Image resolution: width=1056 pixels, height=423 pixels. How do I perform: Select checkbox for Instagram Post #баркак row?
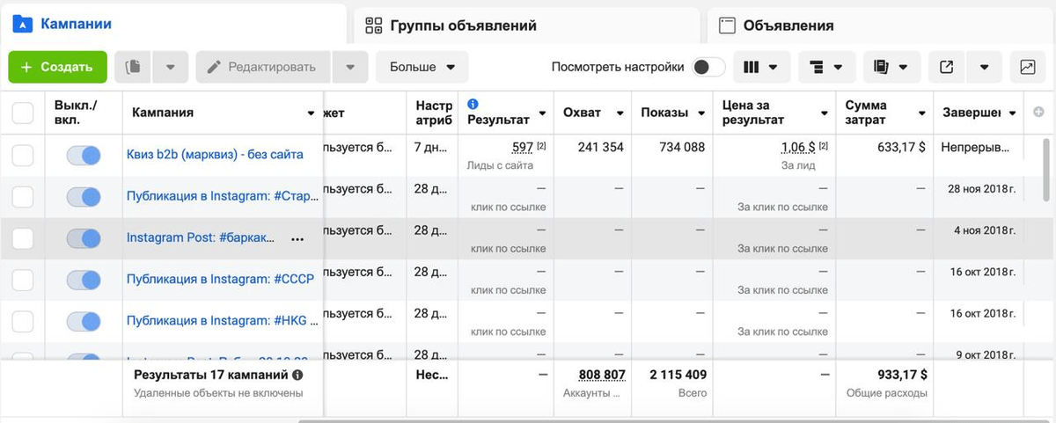pos(22,238)
